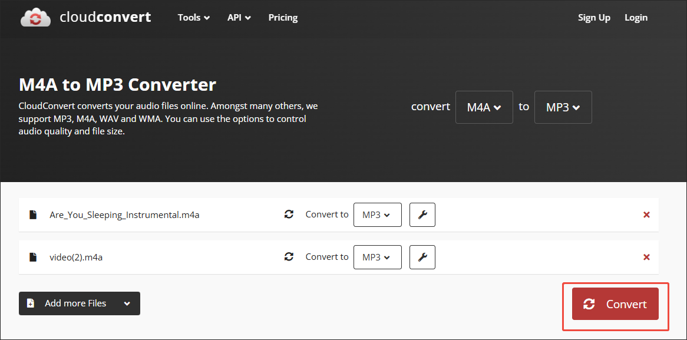
Task: Change output format for Are_You_Sleeping_Instrumental.m4a
Action: pos(378,214)
